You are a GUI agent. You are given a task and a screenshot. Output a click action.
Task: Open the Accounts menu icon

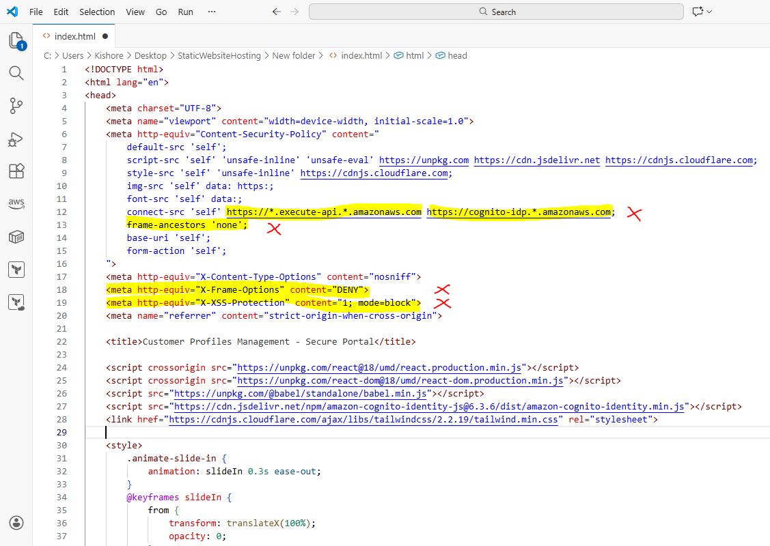[16, 523]
